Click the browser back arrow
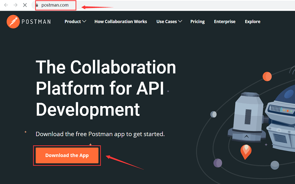This screenshot has width=295, height=184. tap(6, 5)
